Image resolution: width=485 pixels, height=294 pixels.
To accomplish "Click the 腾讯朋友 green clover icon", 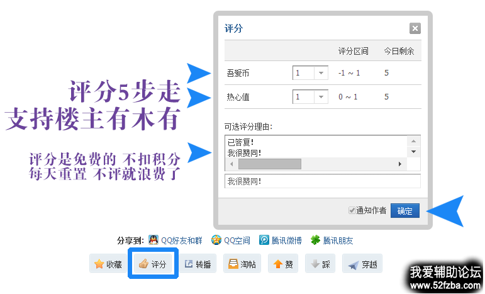I will pos(315,240).
